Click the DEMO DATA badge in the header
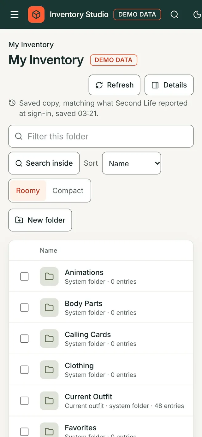Viewport: 202px width, 437px height. tap(137, 15)
